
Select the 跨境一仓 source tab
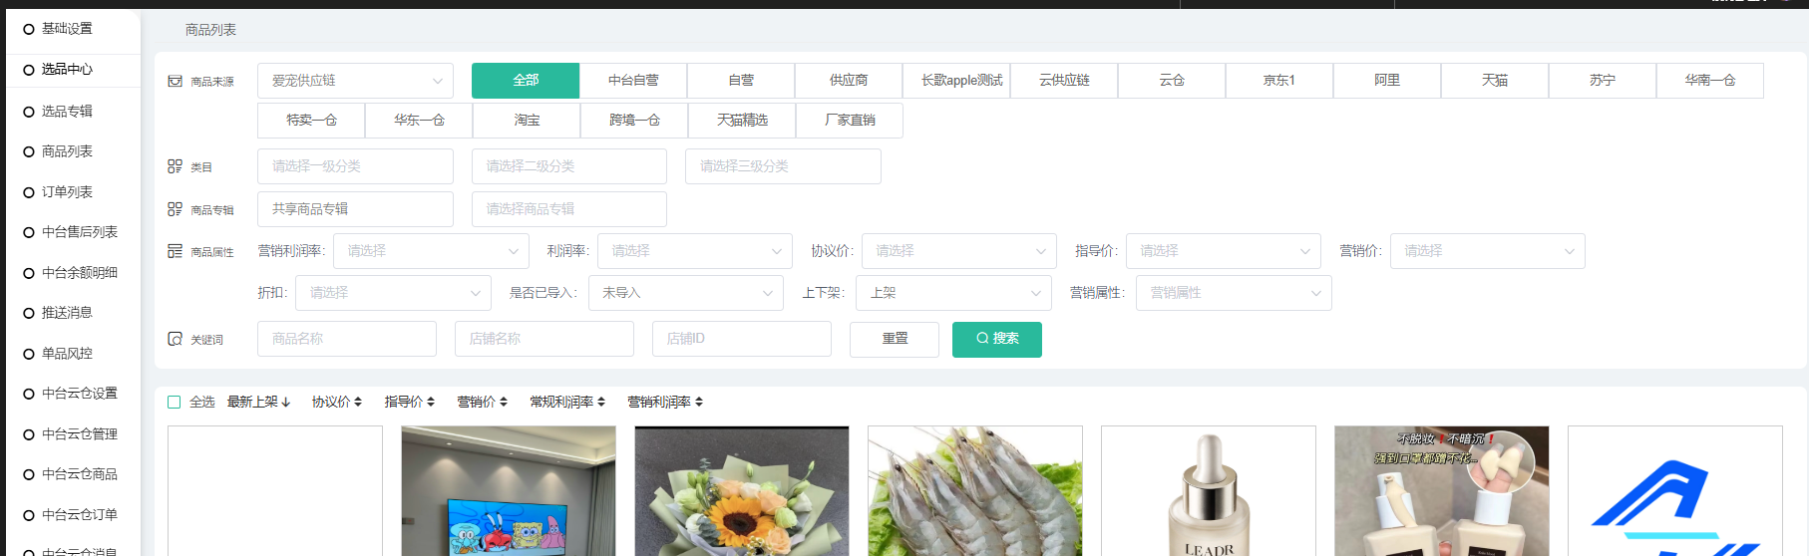click(x=634, y=121)
